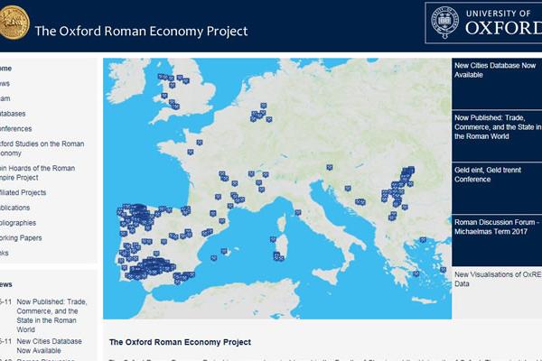
Task: Click the News section heading in sidebar
Action: [x=6, y=284]
